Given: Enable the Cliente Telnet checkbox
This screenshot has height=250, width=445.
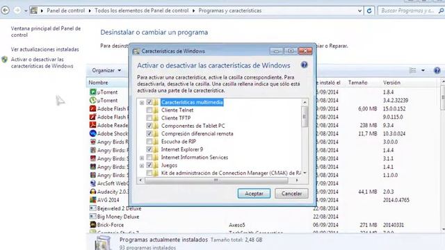Looking at the screenshot, I should point(149,110).
